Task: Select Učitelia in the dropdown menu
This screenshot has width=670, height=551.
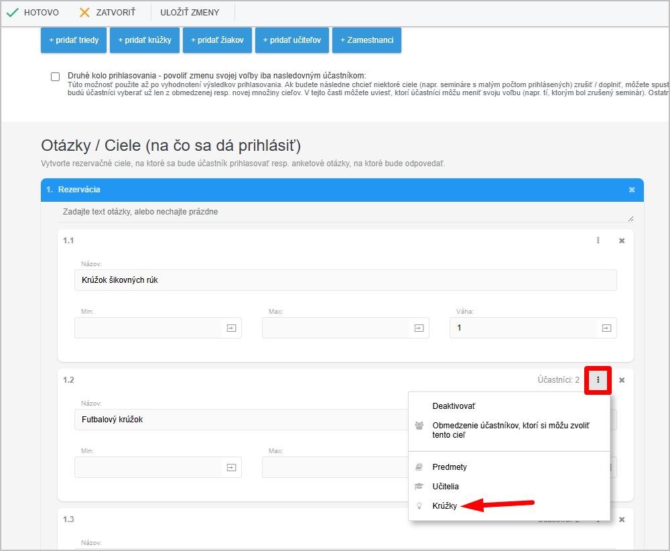Action: (446, 487)
